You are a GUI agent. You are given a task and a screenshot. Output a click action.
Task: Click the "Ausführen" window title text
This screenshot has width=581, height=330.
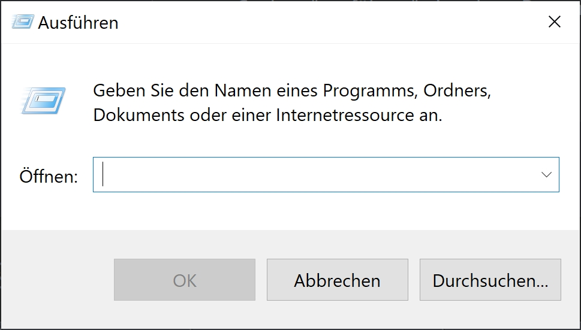point(78,23)
